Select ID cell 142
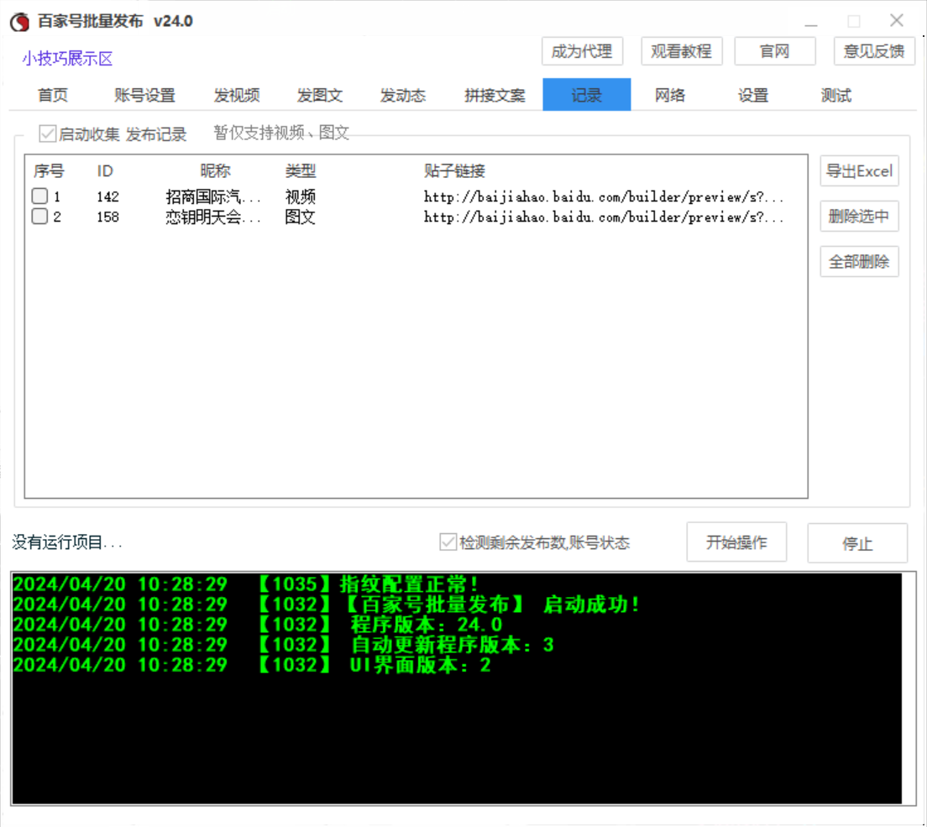 pos(107,196)
